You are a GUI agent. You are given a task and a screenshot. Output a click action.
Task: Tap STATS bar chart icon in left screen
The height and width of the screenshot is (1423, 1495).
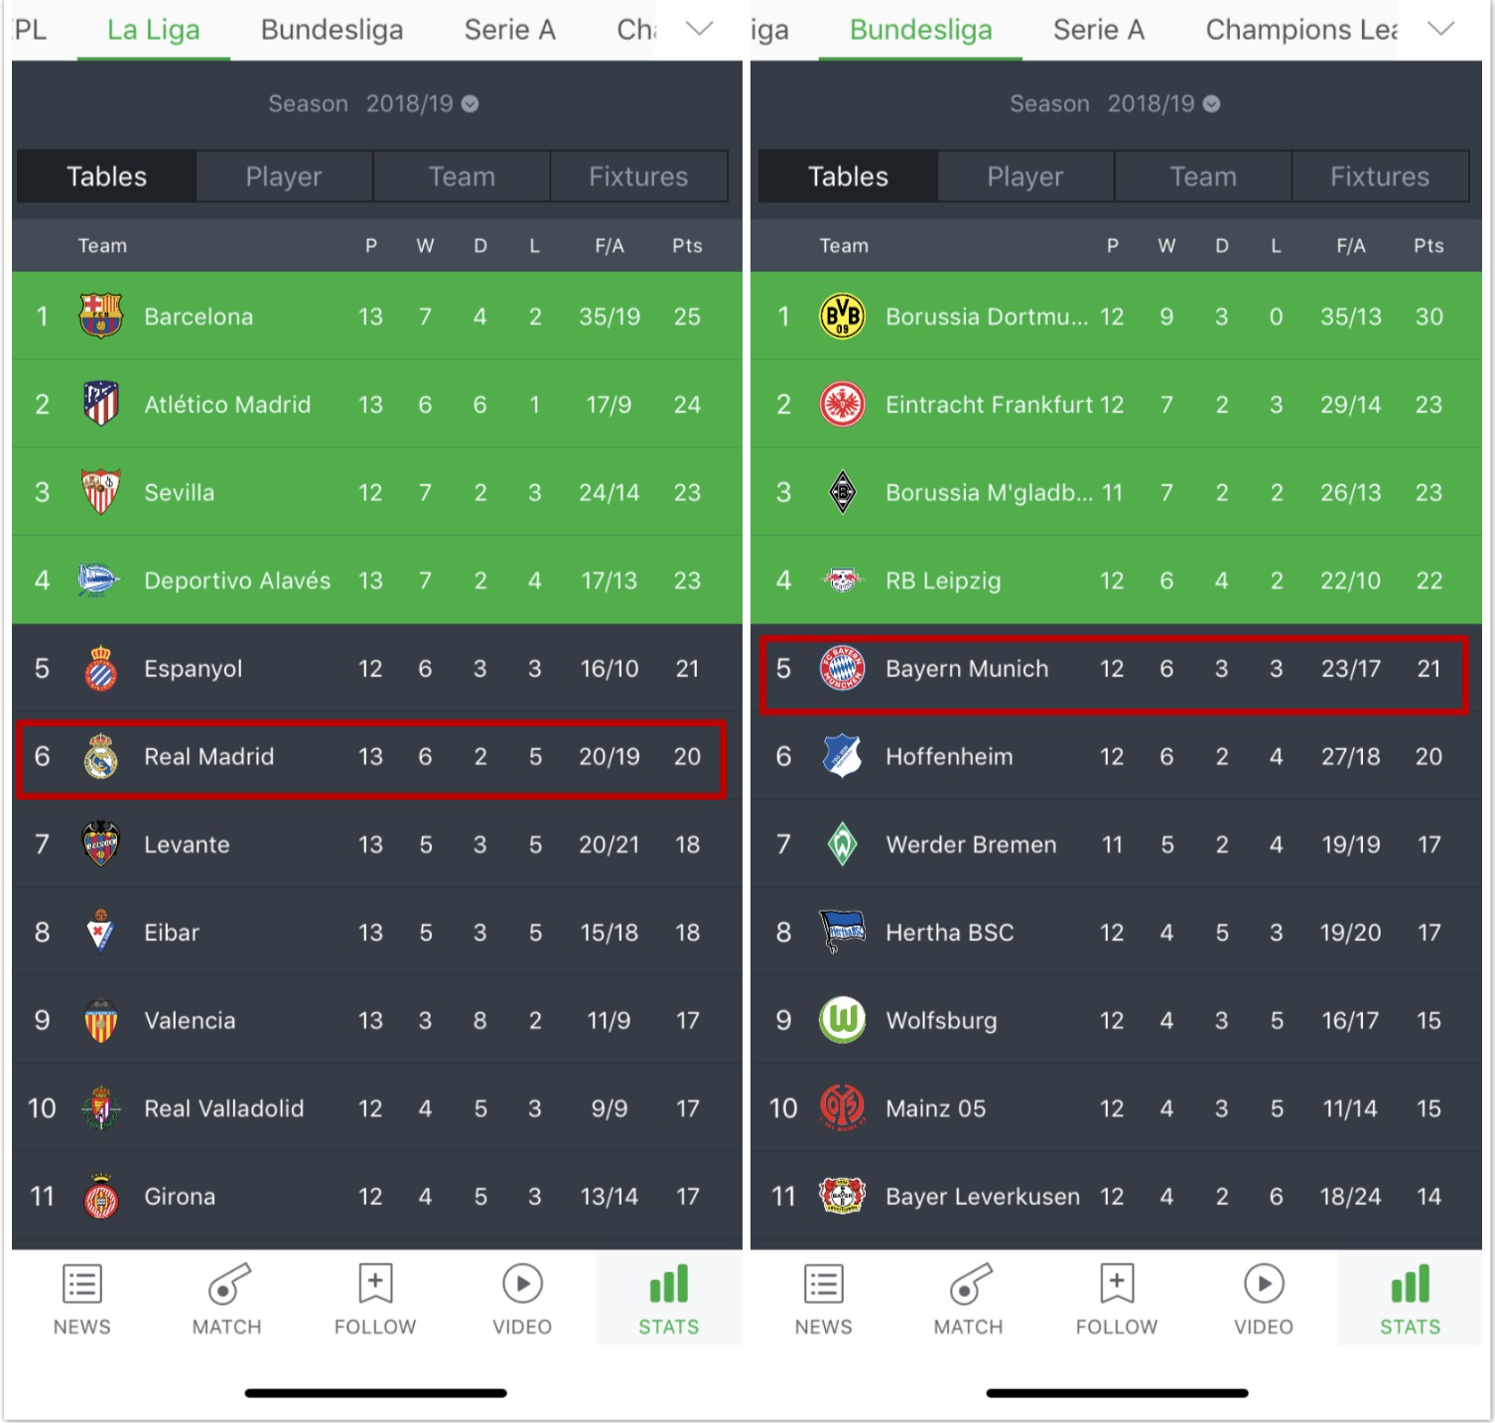(668, 1284)
